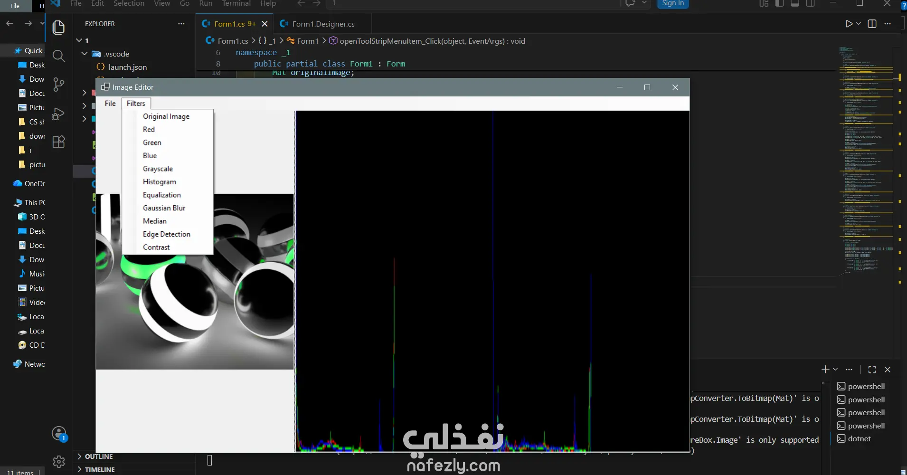Open the Search view in activity bar
This screenshot has width=907, height=475.
(58, 56)
